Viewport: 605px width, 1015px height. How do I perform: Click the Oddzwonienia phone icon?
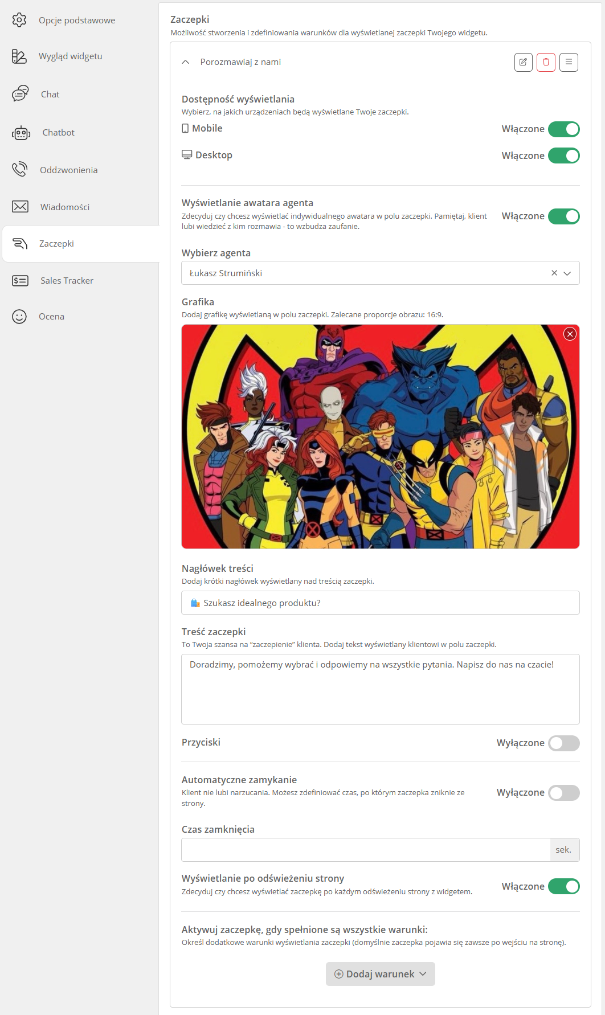pos(19,169)
